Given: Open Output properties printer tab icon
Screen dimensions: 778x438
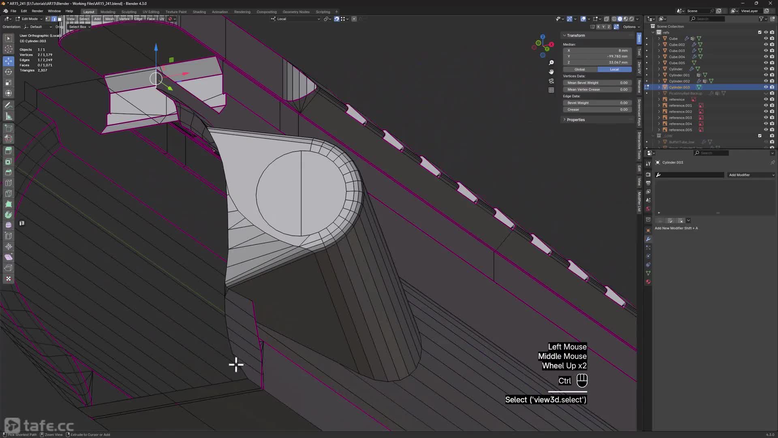Looking at the screenshot, I should pyautogui.click(x=648, y=183).
